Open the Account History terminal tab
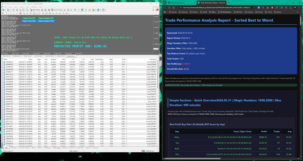 pos(24,148)
